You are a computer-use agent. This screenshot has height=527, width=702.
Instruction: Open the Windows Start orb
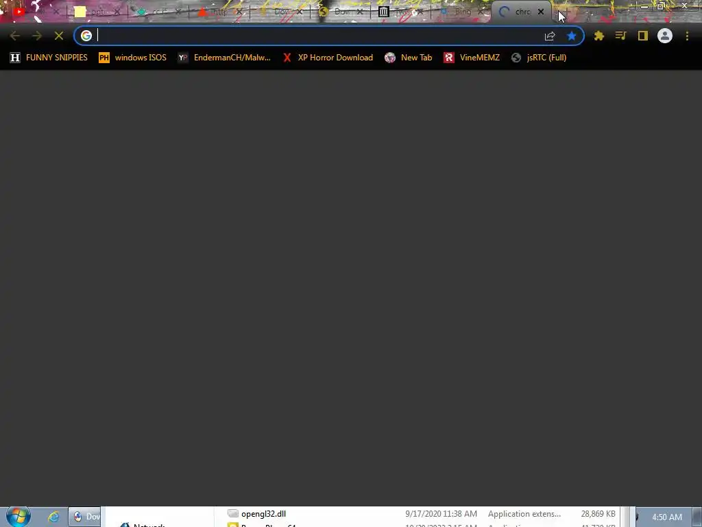[19, 517]
